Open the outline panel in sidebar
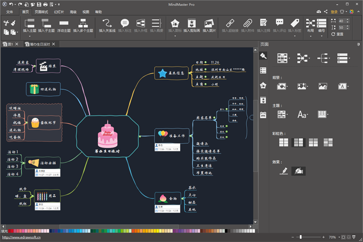 [x=263, y=71]
